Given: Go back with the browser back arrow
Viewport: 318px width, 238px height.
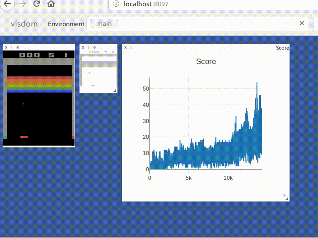Looking at the screenshot, I should [x=7, y=4].
